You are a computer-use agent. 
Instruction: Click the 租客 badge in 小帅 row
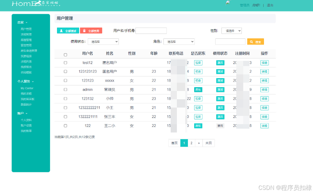coord(198,99)
